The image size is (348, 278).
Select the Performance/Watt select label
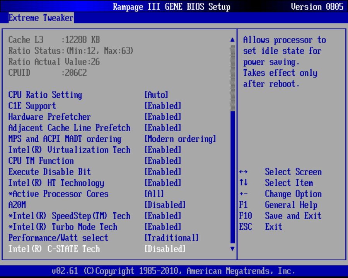(58, 238)
